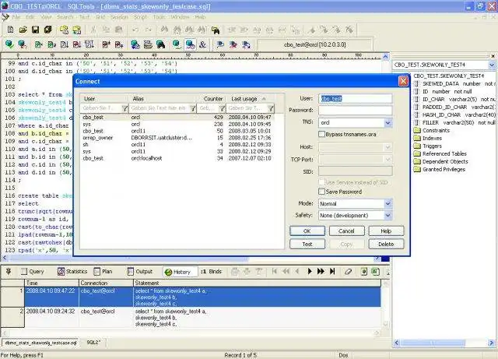
Task: Click the User column filter funnel icon
Action: [124, 108]
